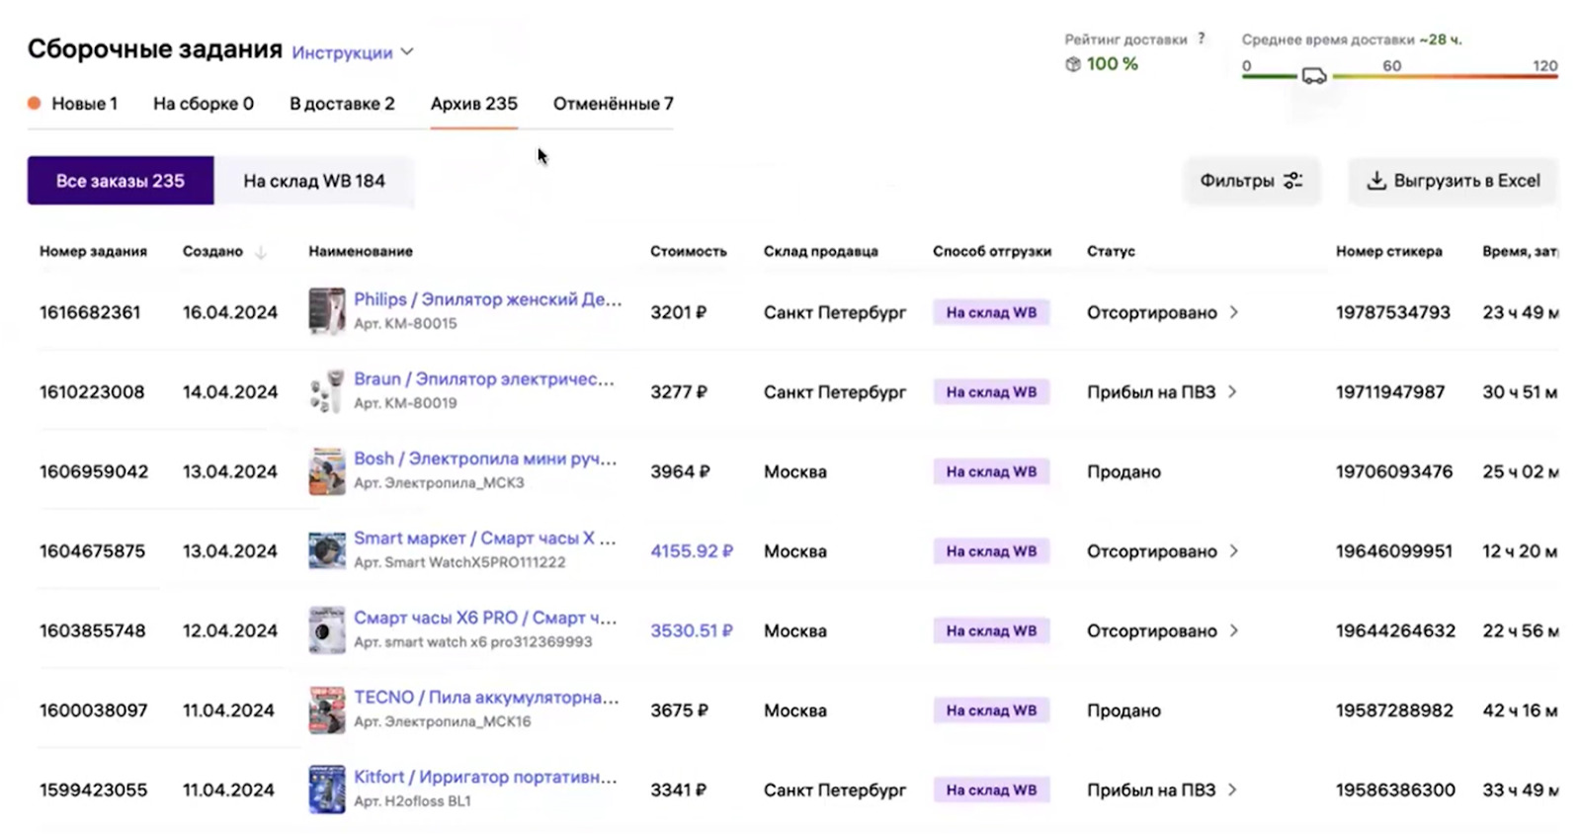Expand Отсортировано status for order 1616682361
Screen dimensions: 1581x834
coord(1234,312)
